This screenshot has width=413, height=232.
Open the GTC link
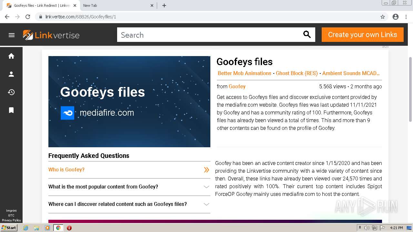pos(11,216)
